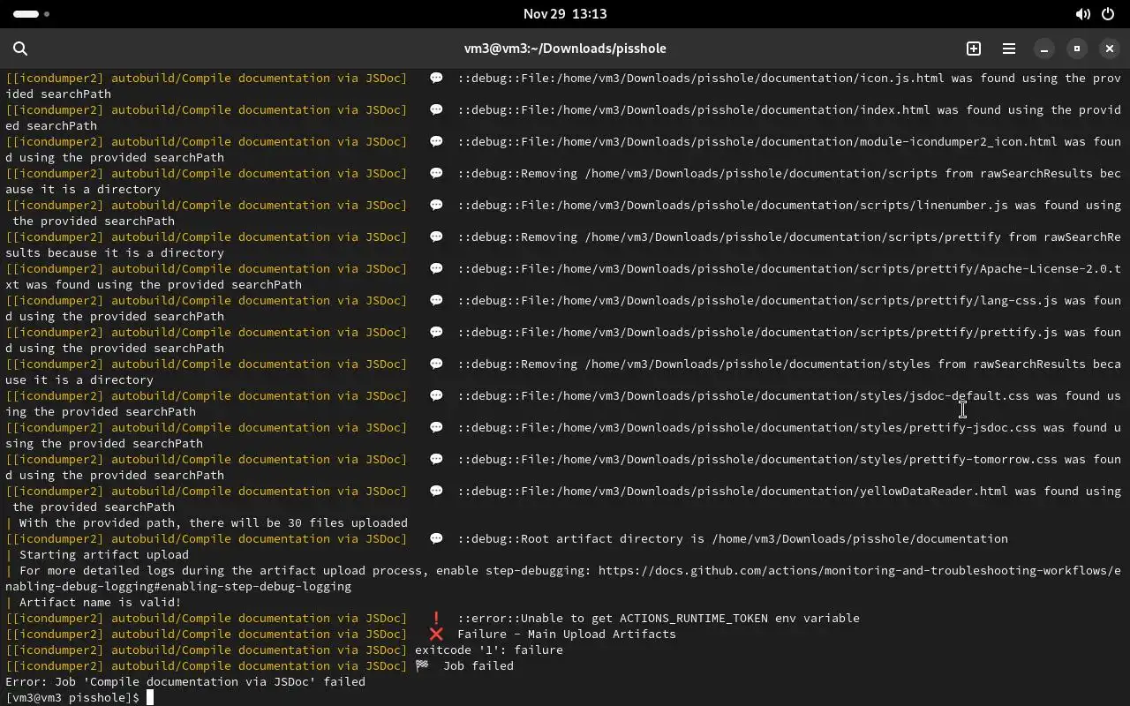This screenshot has height=706, width=1130.
Task: Click the red exclamation error icon
Action: pos(436,618)
